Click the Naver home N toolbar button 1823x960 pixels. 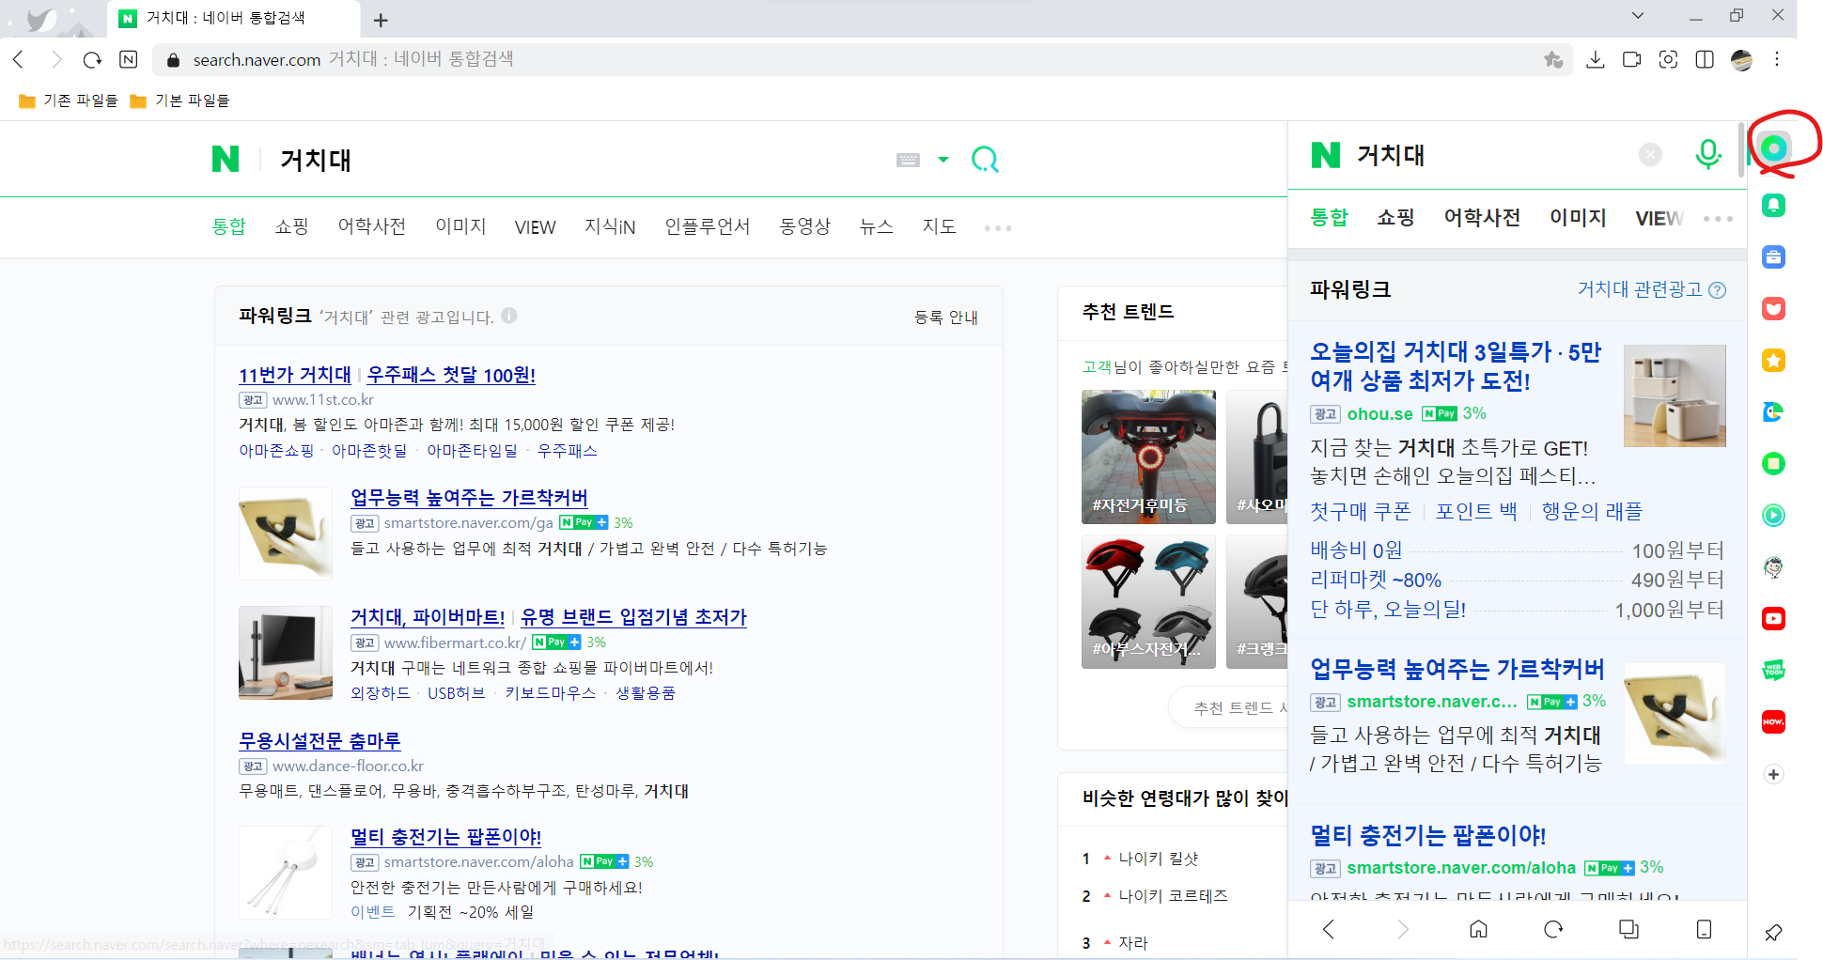point(129,59)
